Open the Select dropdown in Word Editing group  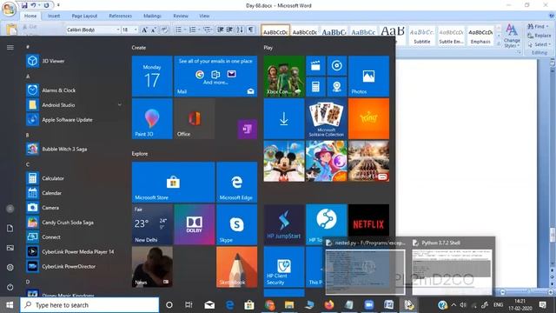point(539,44)
